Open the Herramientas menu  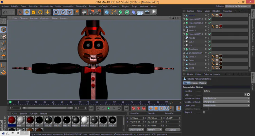coord(47,6)
